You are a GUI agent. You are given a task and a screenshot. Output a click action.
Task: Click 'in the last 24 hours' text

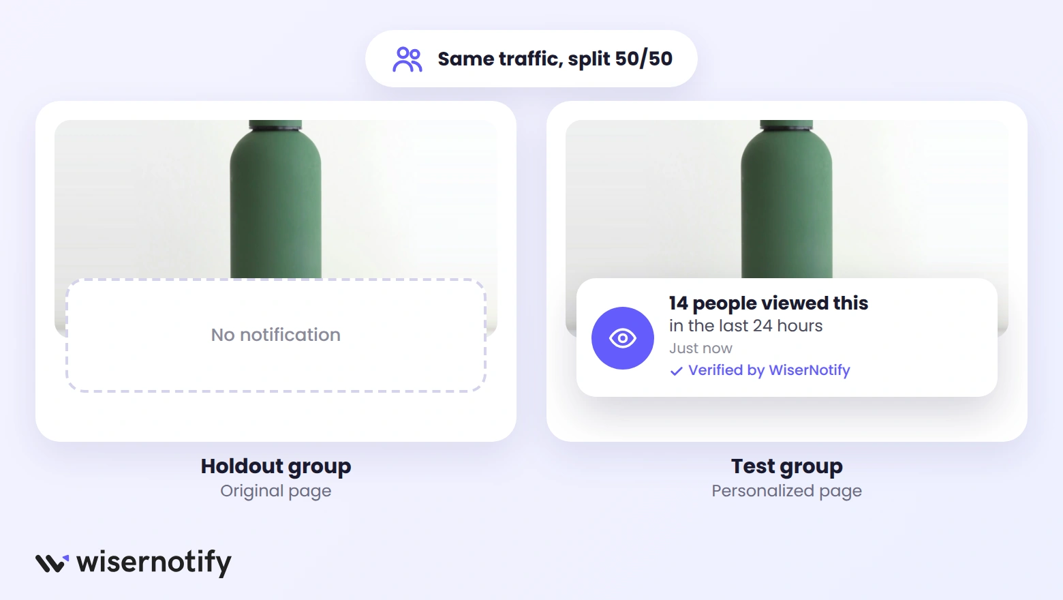(746, 326)
